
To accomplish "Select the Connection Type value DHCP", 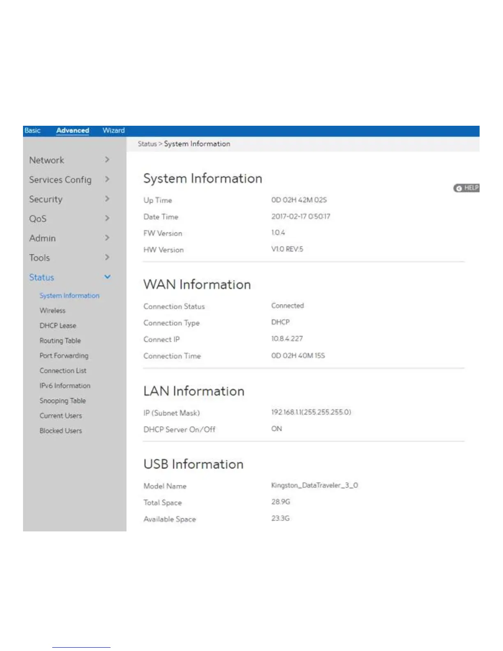I will pos(280,322).
